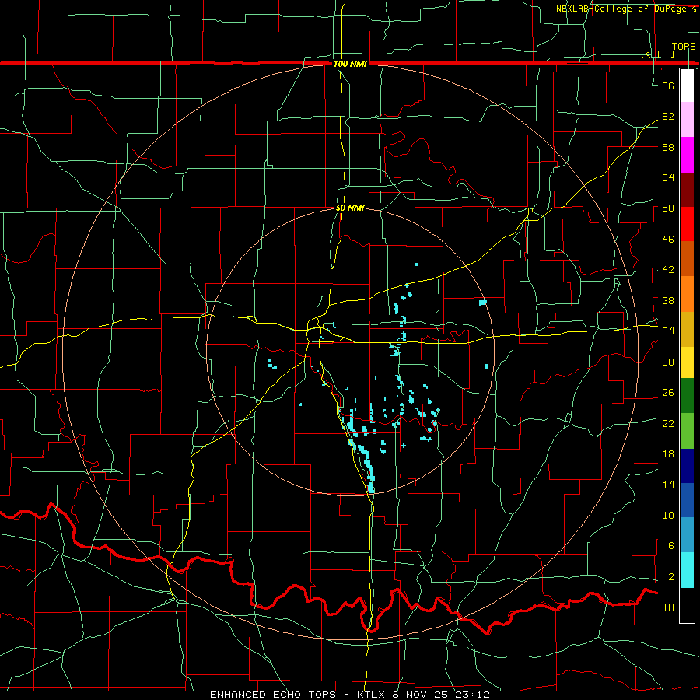This screenshot has height=700, width=700.
Task: Click the "100 NMI" range ring label
Action: point(350,65)
